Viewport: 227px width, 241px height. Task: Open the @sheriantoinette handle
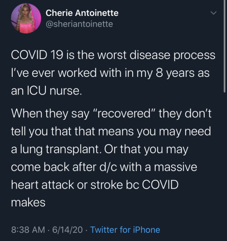[79, 24]
